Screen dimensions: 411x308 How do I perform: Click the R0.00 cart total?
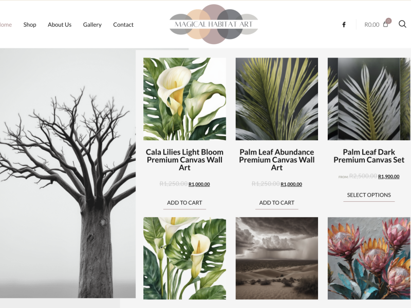tap(371, 25)
